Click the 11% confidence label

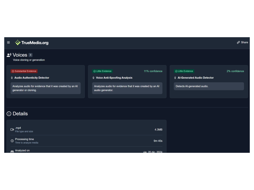point(153,71)
